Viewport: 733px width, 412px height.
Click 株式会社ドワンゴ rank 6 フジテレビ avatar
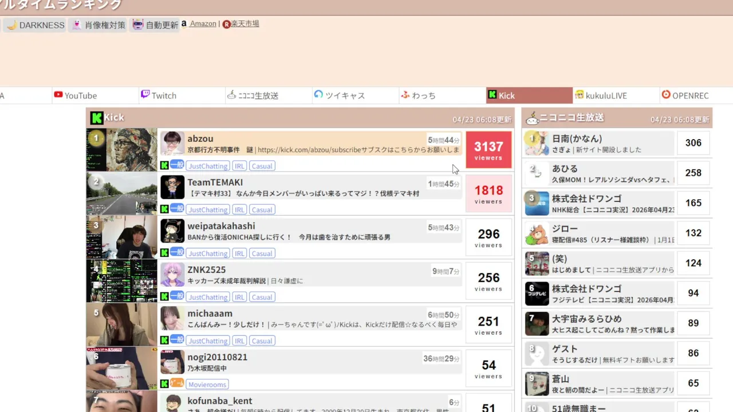[x=537, y=294]
